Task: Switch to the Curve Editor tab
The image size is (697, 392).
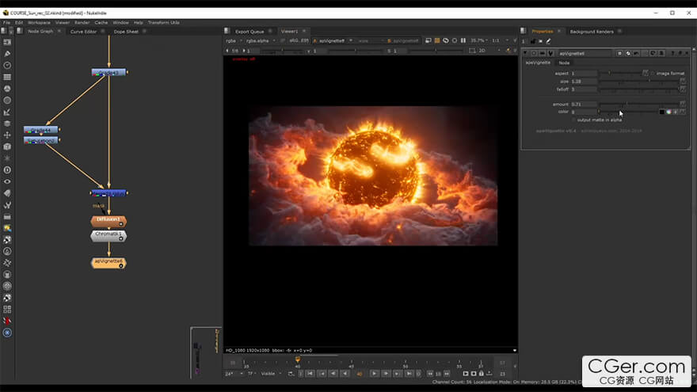Action: coord(83,32)
